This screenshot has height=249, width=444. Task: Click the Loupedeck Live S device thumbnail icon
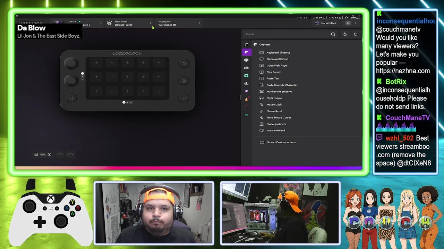(58, 23)
